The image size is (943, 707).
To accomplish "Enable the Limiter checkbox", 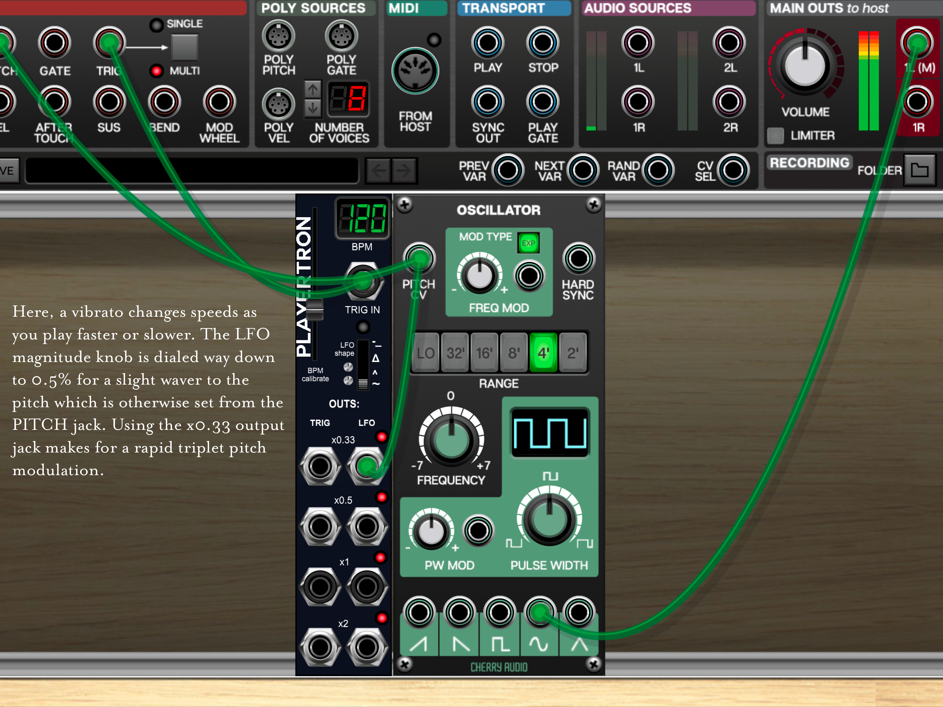I will pyautogui.click(x=775, y=135).
